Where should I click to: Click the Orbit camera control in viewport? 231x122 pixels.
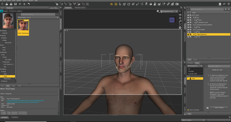[180, 15]
